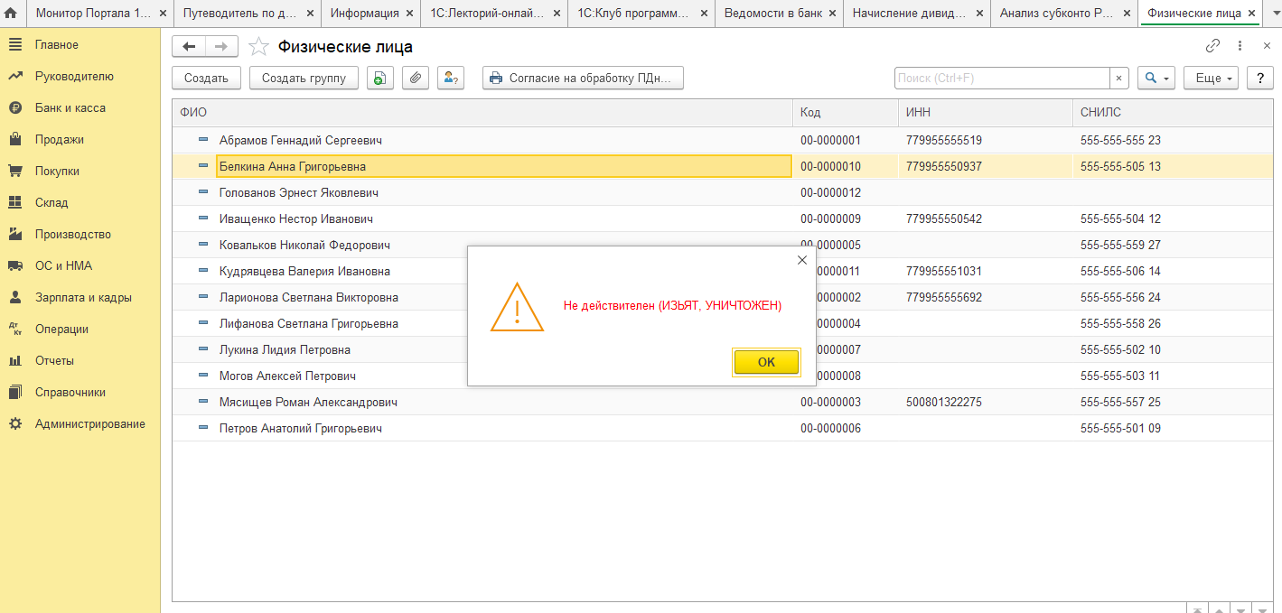This screenshot has height=613, width=1282.
Task: Open the help question mark button
Action: (x=1259, y=78)
